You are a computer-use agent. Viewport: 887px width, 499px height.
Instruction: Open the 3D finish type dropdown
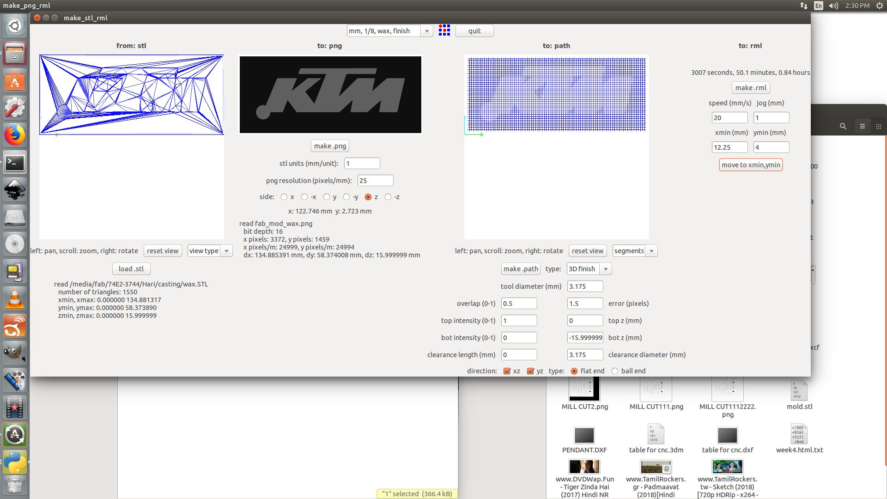[605, 269]
